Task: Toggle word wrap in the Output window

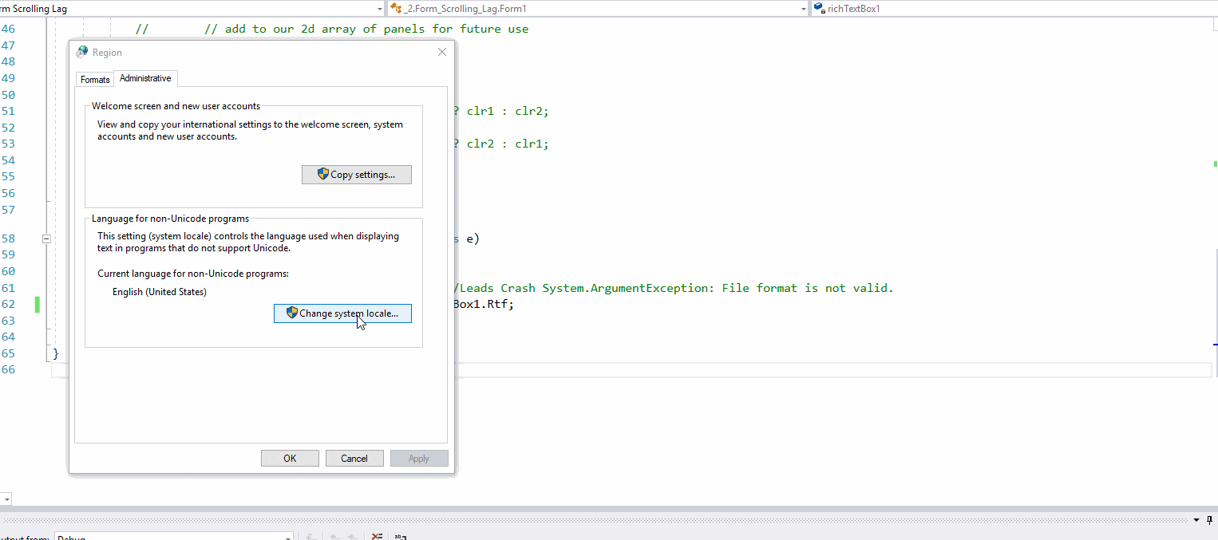Action: [x=399, y=536]
